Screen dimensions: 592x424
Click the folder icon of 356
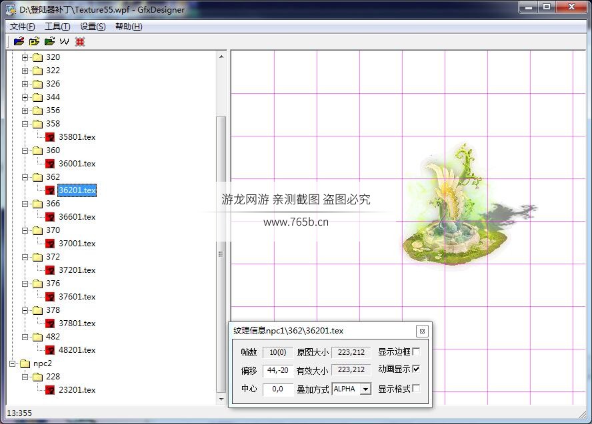[37, 110]
